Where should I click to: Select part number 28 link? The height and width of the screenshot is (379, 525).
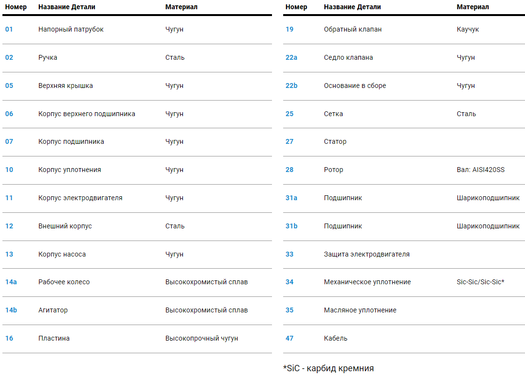[x=290, y=170]
